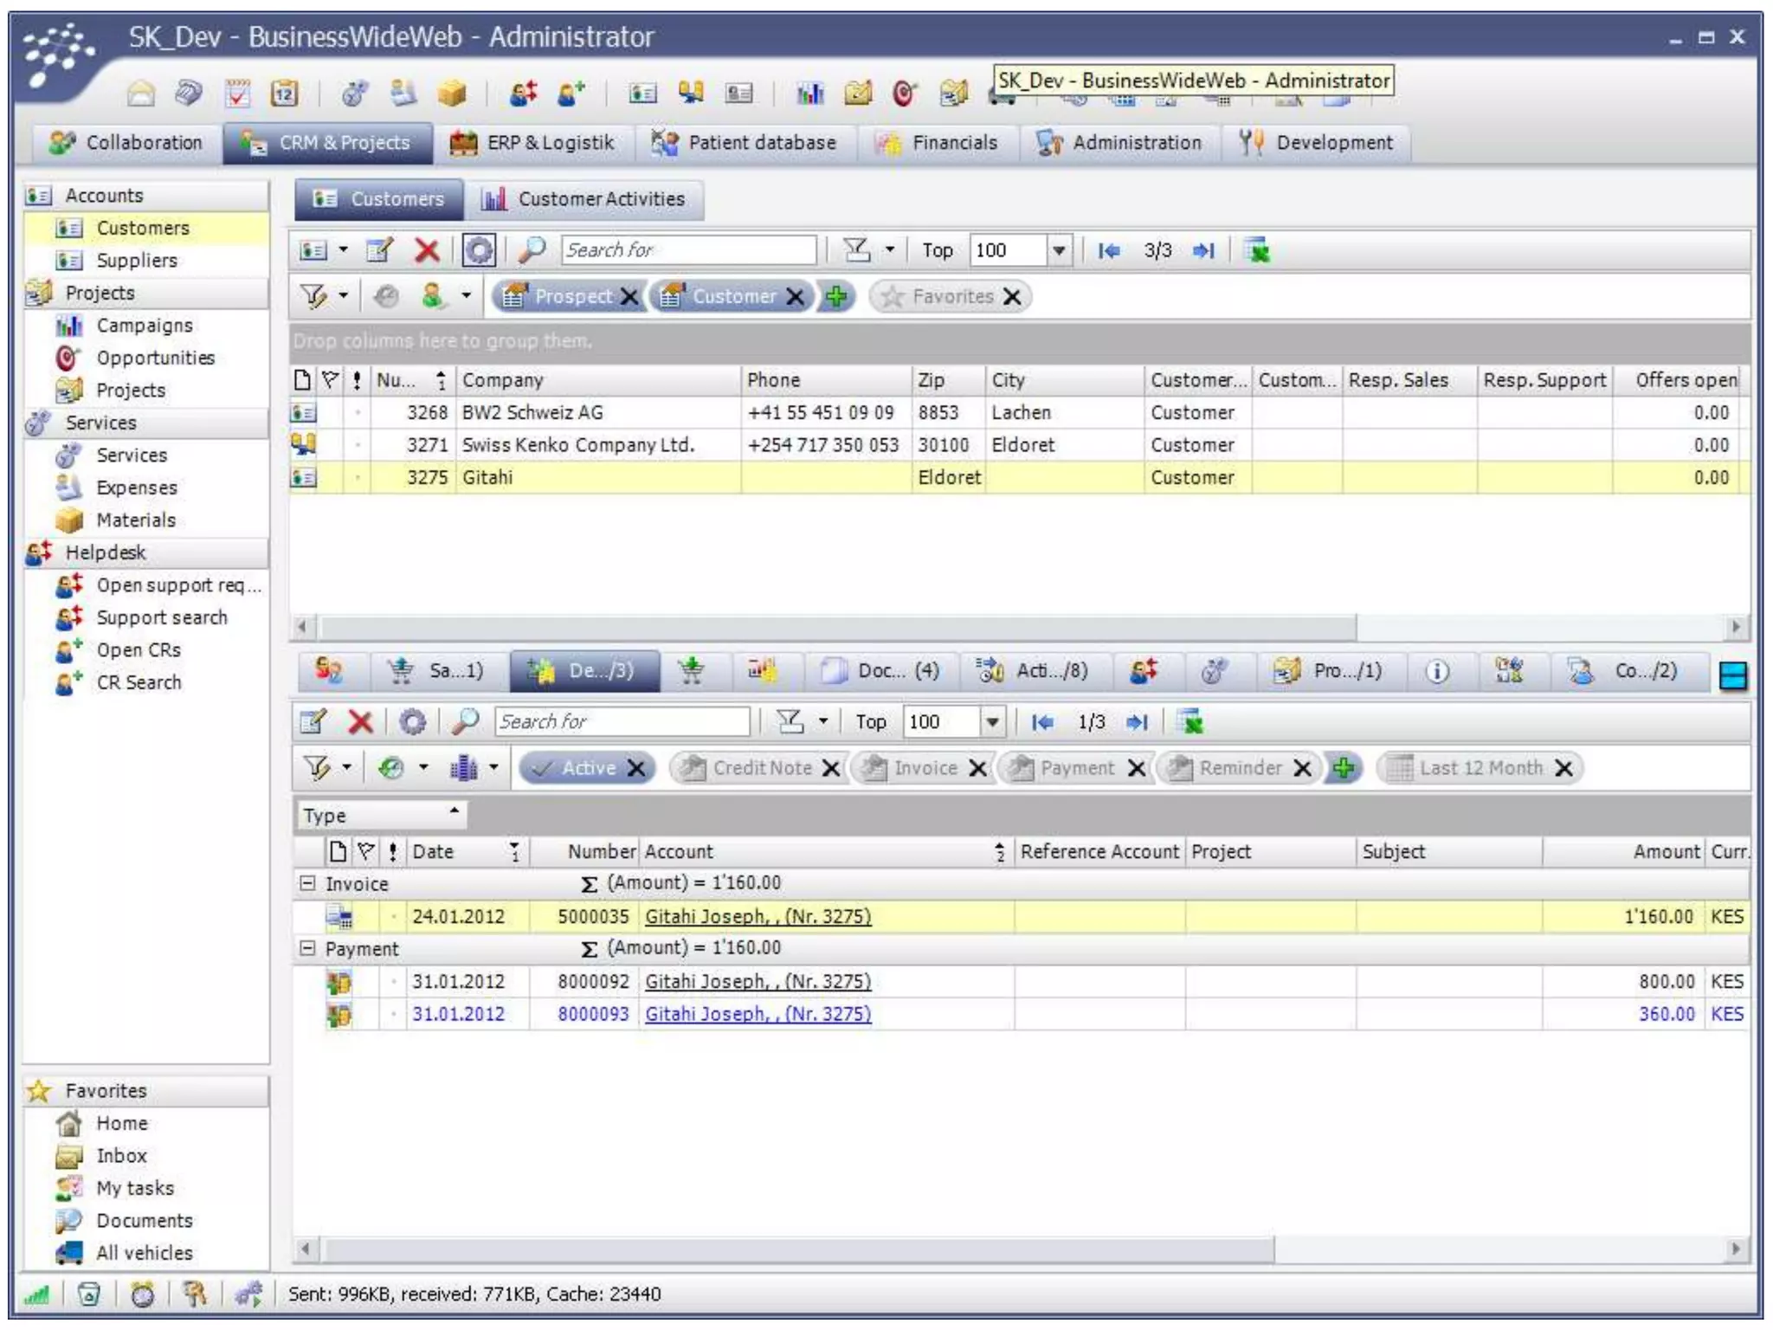The height and width of the screenshot is (1330, 1773).
Task: Click the info icon tab in detail pane
Action: point(1436,671)
